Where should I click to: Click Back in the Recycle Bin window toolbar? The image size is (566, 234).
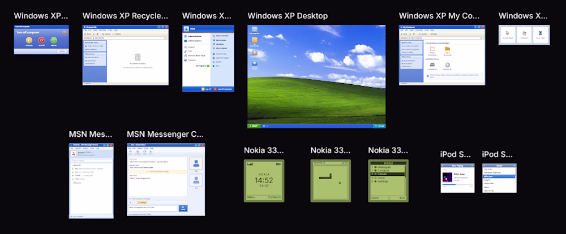[88, 34]
